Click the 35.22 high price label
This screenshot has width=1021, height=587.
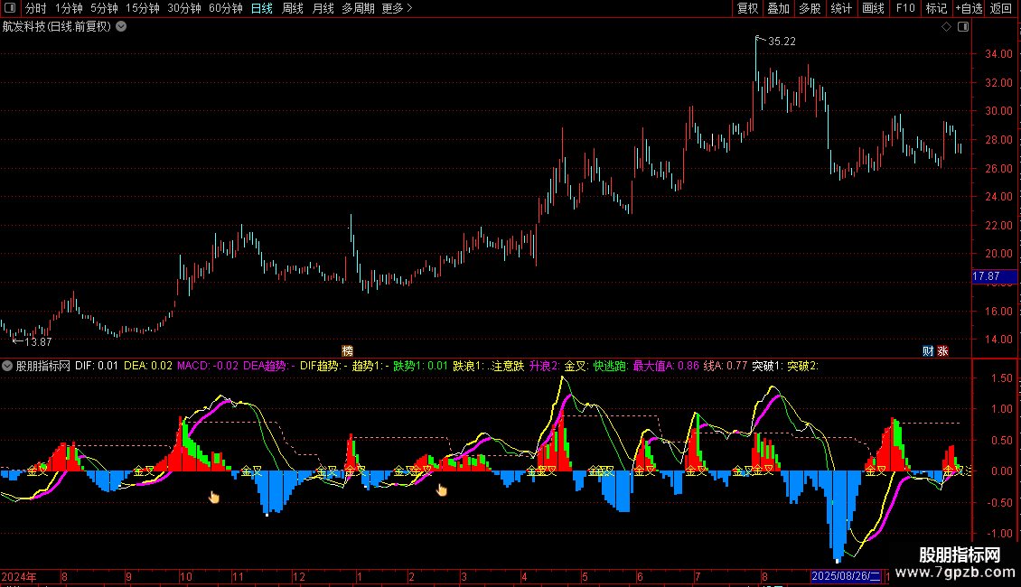click(x=782, y=42)
